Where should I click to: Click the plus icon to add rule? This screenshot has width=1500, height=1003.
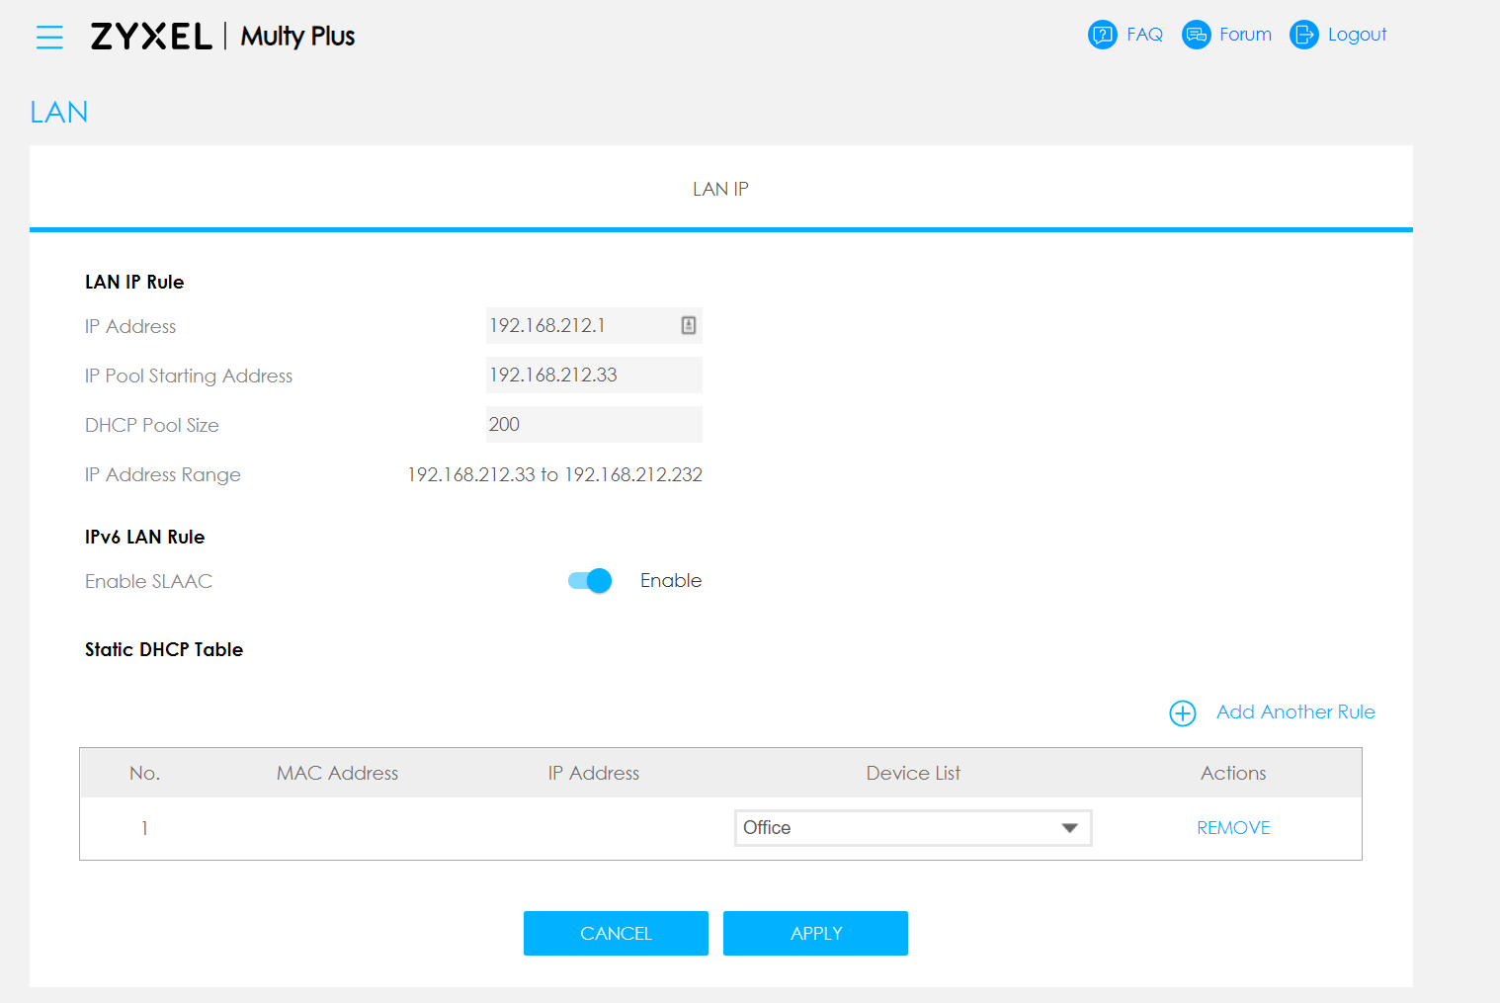point(1182,713)
